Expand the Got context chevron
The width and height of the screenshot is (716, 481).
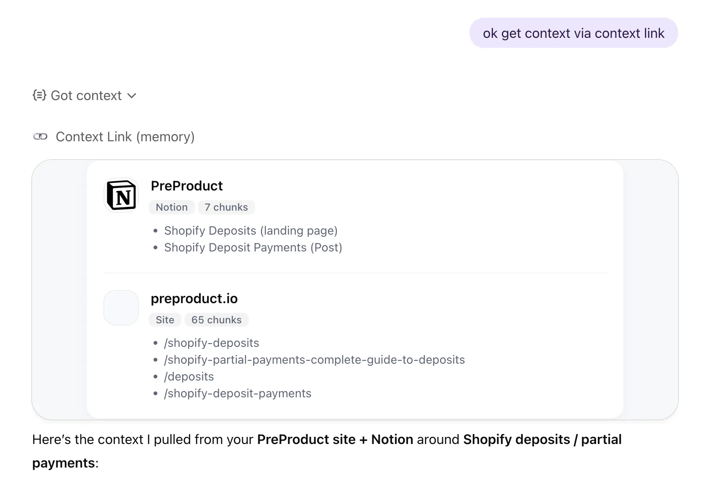tap(132, 96)
